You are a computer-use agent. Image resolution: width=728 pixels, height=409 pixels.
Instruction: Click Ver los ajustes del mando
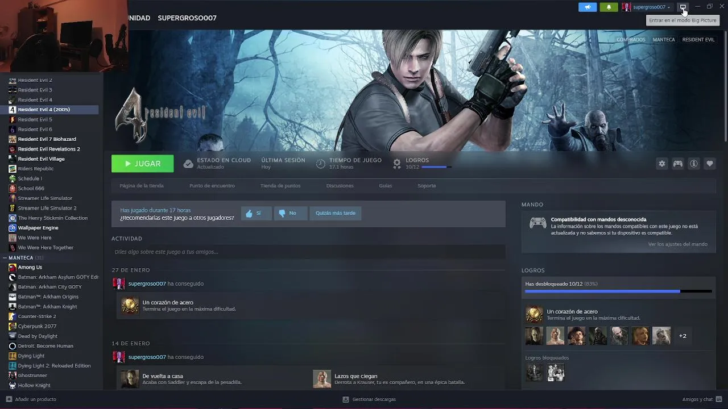tap(678, 244)
